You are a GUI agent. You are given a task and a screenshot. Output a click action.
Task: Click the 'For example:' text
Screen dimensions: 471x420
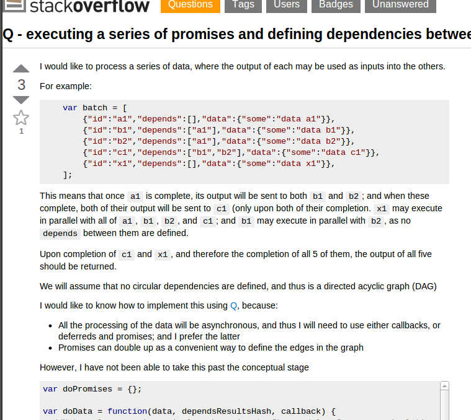point(66,86)
